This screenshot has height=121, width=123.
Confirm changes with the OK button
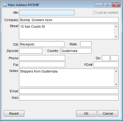(86, 114)
